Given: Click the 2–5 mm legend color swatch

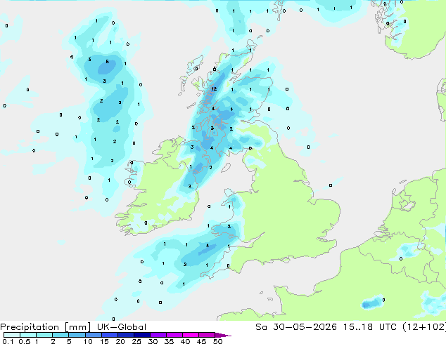Looking at the screenshot, I should pyautogui.click(x=60, y=335).
